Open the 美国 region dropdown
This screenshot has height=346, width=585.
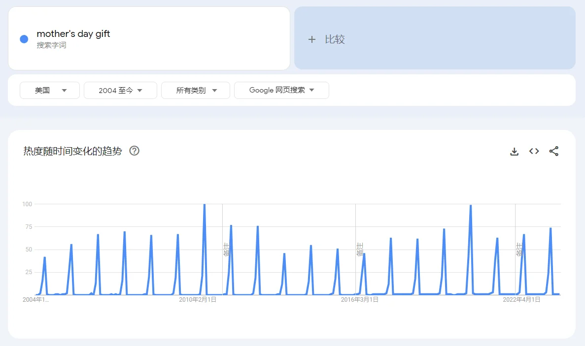[50, 91]
